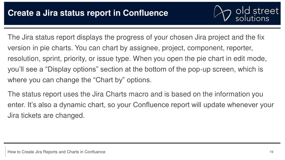Click the word "solutions" in the logo

252,19
